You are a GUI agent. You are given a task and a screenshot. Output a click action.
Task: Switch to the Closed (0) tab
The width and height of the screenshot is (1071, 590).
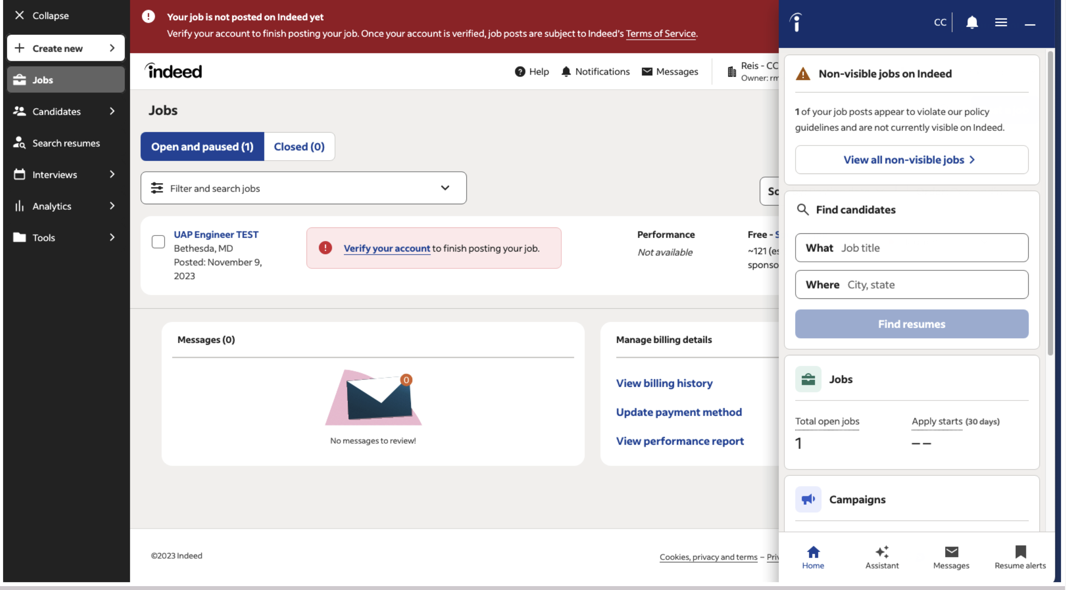click(x=299, y=146)
